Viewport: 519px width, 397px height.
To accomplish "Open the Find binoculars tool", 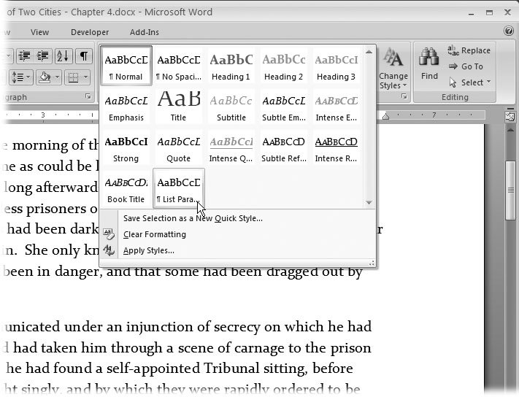I will click(429, 63).
